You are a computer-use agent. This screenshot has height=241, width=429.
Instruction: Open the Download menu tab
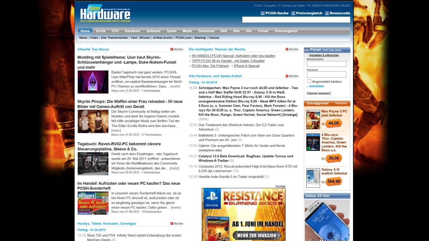(206, 31)
